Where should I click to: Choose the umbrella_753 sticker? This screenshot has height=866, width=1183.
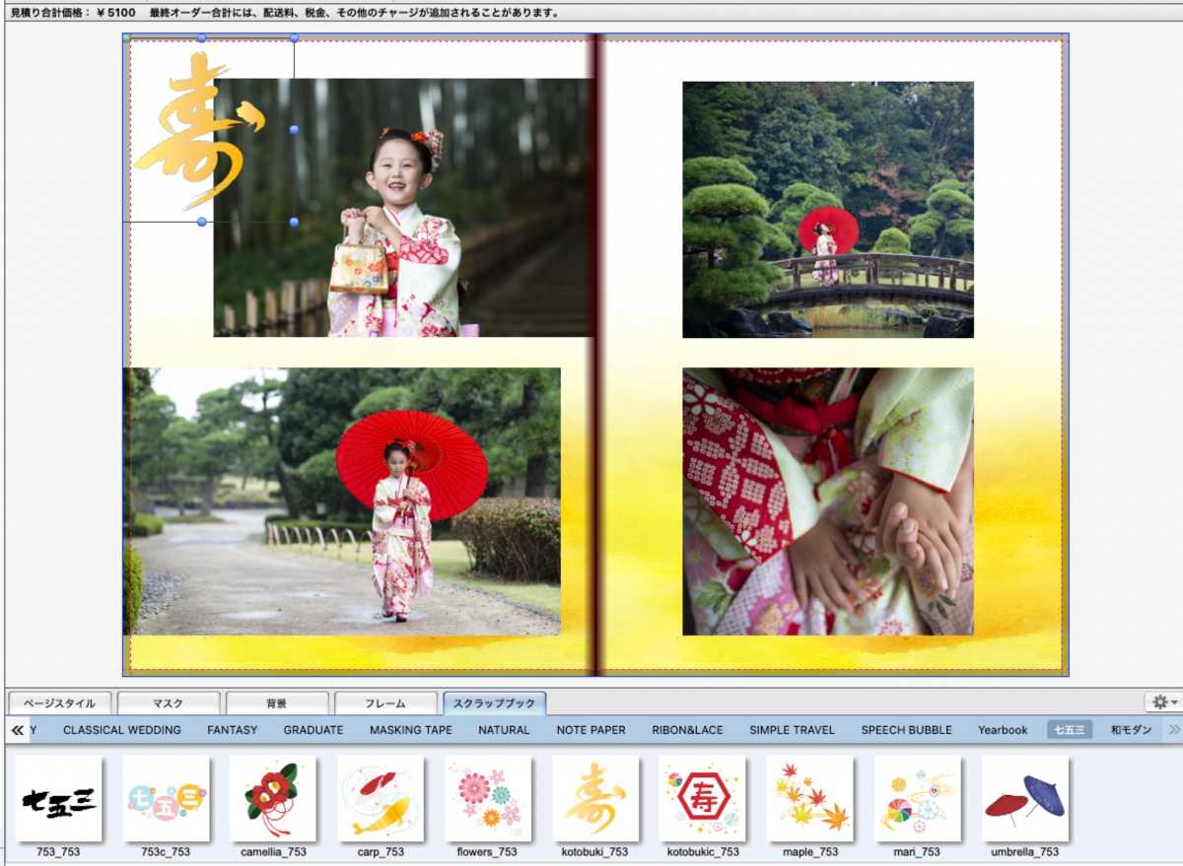point(1024,799)
